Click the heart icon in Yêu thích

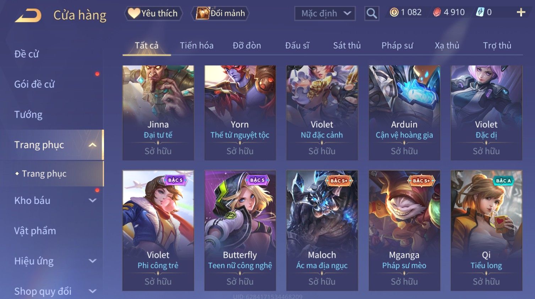click(134, 13)
